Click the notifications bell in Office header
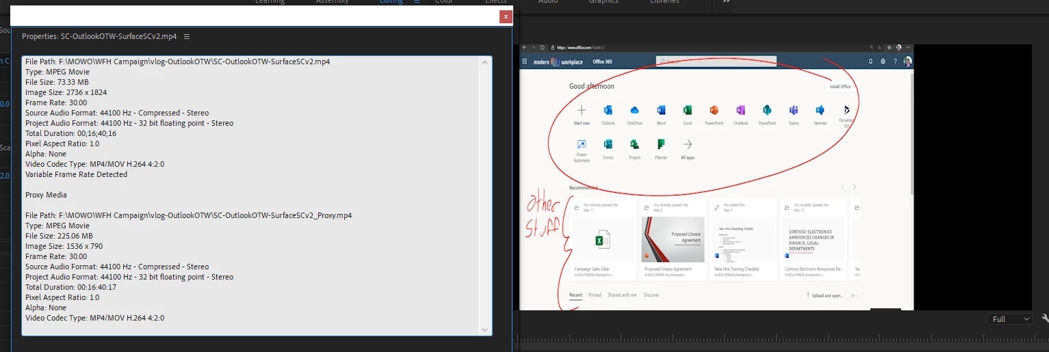The image size is (1049, 352). [870, 62]
